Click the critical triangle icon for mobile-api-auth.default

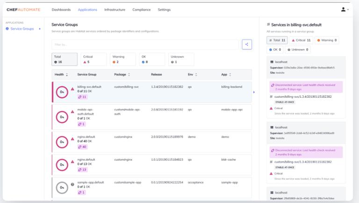pyautogui.click(x=72, y=112)
